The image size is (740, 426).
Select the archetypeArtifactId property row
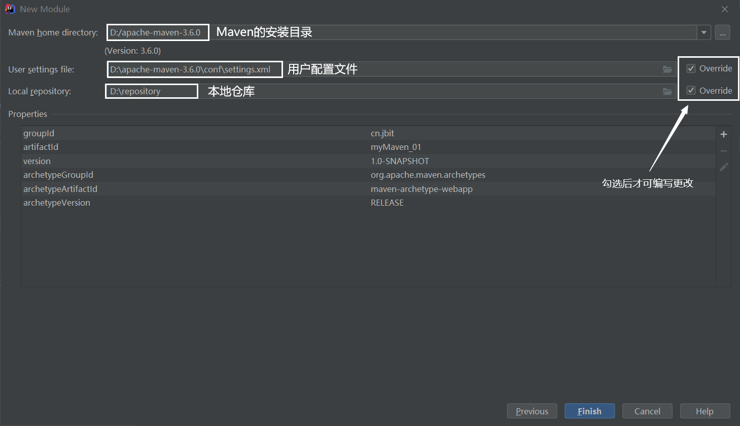coord(368,189)
